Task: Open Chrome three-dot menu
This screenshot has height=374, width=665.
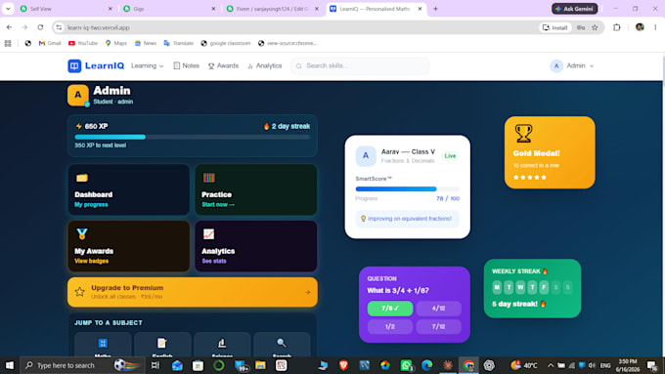Action: click(x=655, y=27)
